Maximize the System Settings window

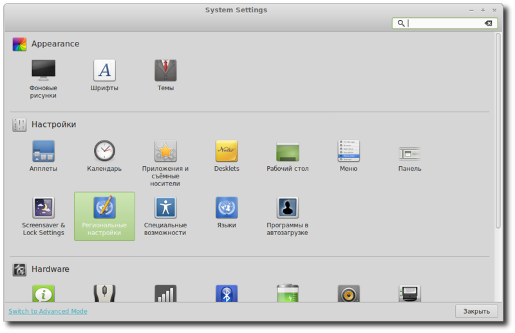483,10
